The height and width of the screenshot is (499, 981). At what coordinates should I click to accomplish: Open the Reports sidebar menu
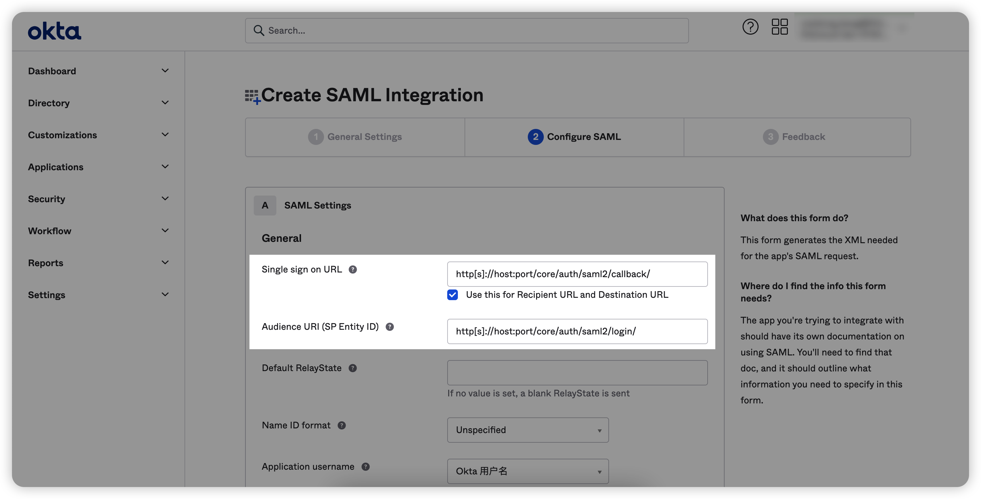click(98, 263)
